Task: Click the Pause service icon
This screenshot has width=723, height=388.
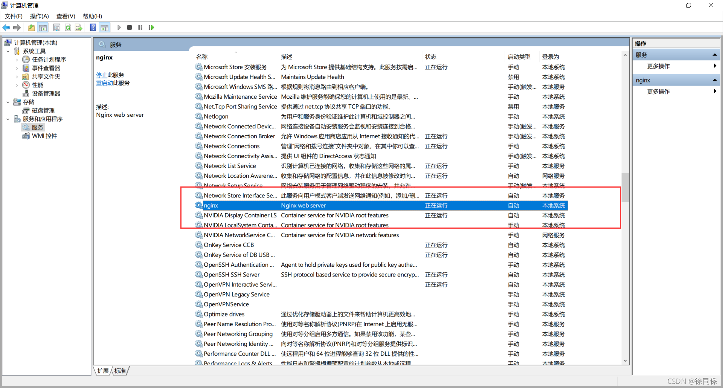Action: [x=140, y=27]
